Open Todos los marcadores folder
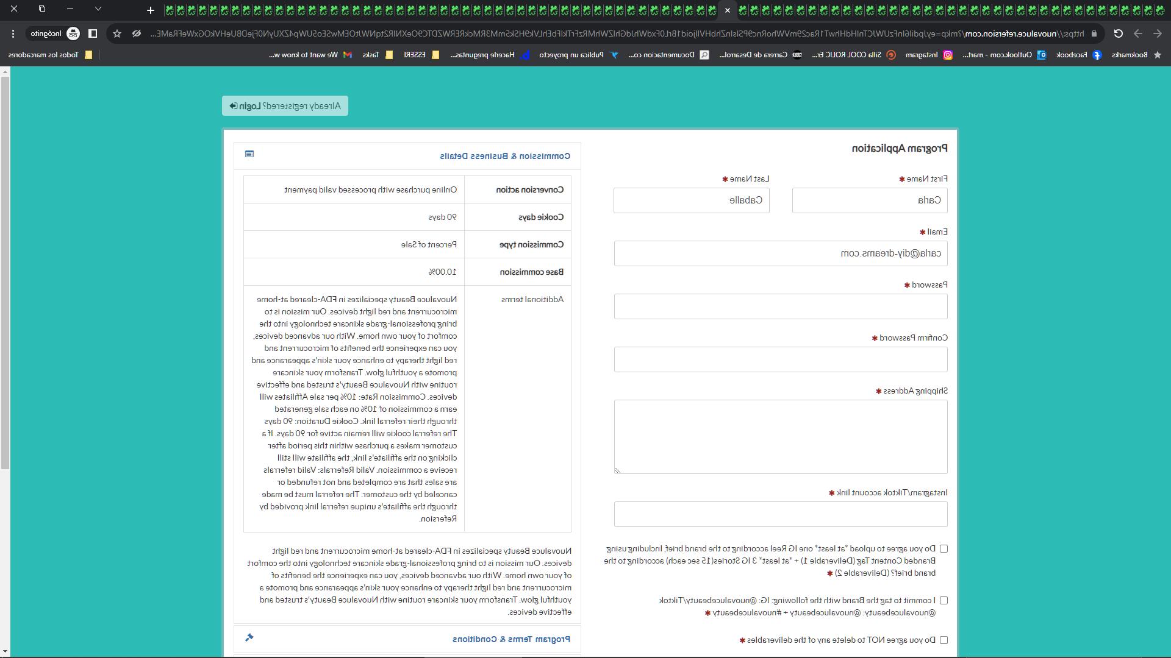Image resolution: width=1171 pixels, height=658 pixels. [x=50, y=55]
